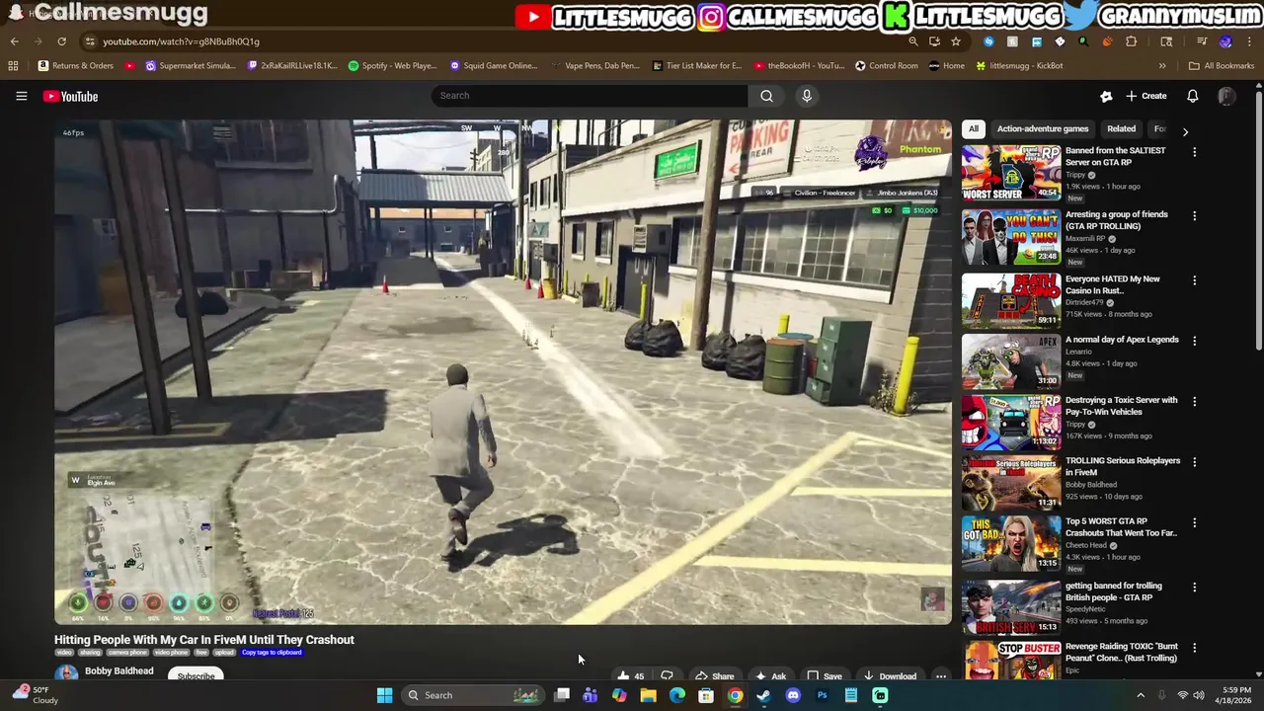The image size is (1264, 711).
Task: Show hidden system tray icons chevron
Action: 1141,695
